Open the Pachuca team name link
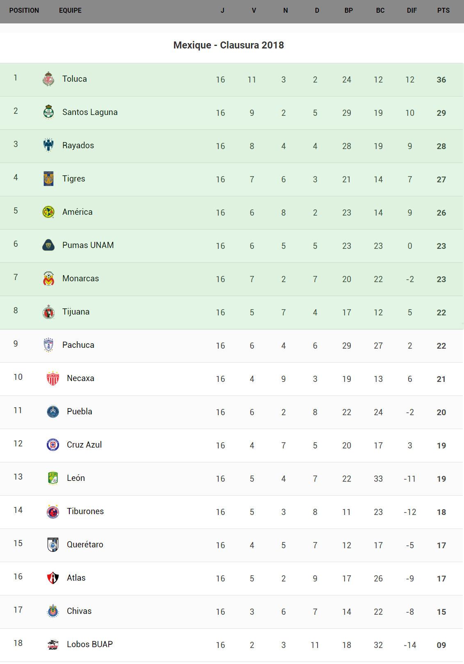Viewport: 464px width, 664px height. 78,345
